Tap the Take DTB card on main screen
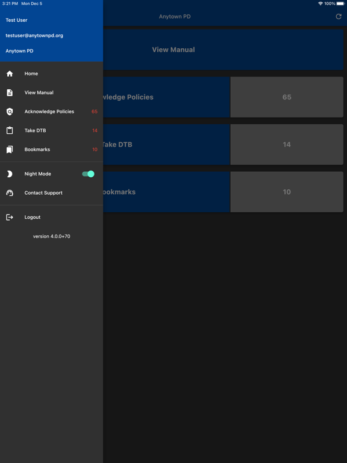 pyautogui.click(x=167, y=145)
